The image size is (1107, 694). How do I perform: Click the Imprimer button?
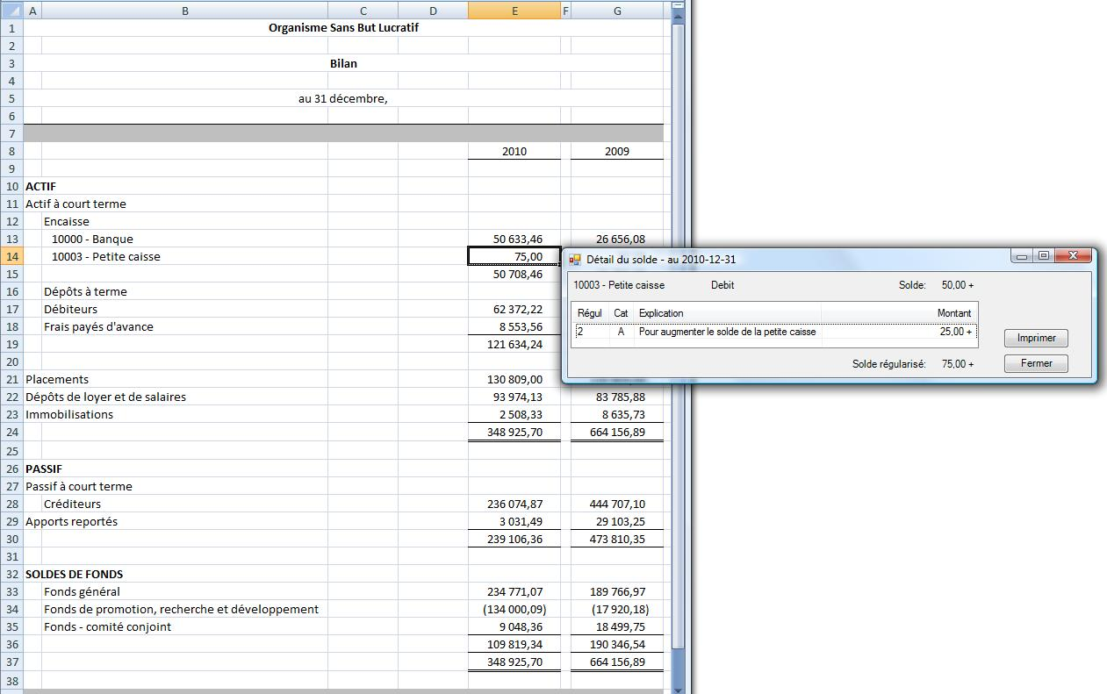tap(1036, 338)
